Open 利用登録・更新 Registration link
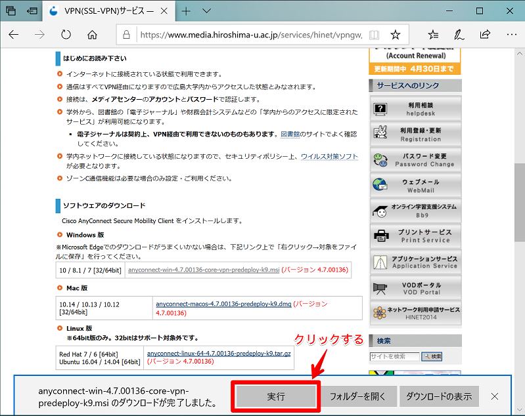 tap(415, 134)
